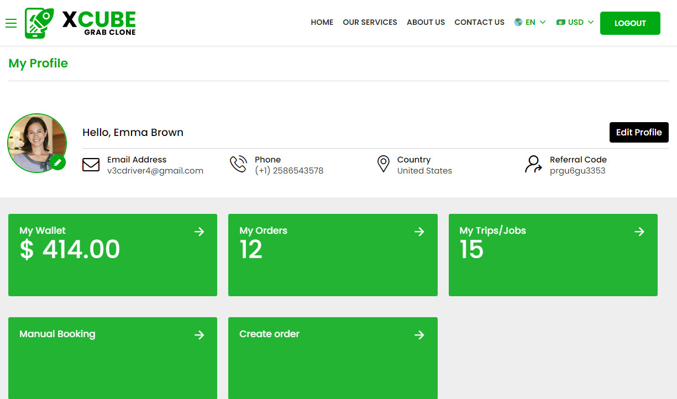Expand the USD currency dropdown
The image size is (677, 399).
pyautogui.click(x=575, y=23)
